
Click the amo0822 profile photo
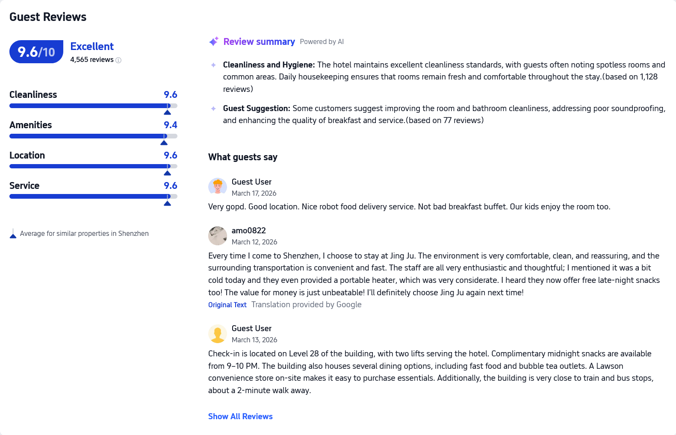point(217,236)
